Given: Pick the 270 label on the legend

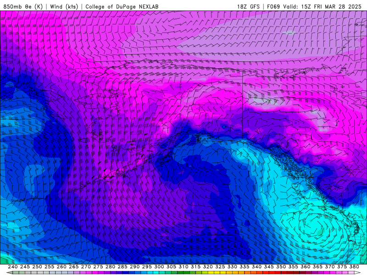Looking at the screenshot, I should [86, 267].
